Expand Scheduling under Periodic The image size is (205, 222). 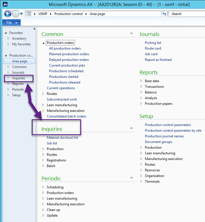pyautogui.click(x=43, y=187)
